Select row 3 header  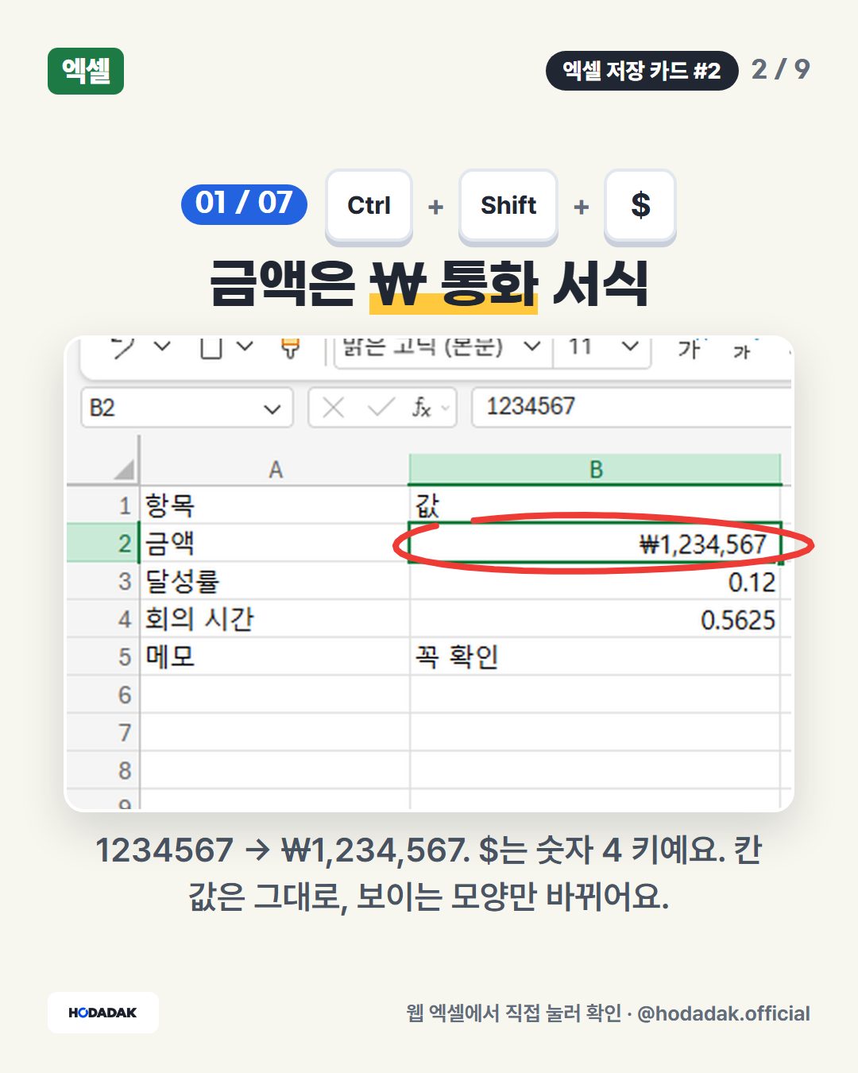click(103, 581)
